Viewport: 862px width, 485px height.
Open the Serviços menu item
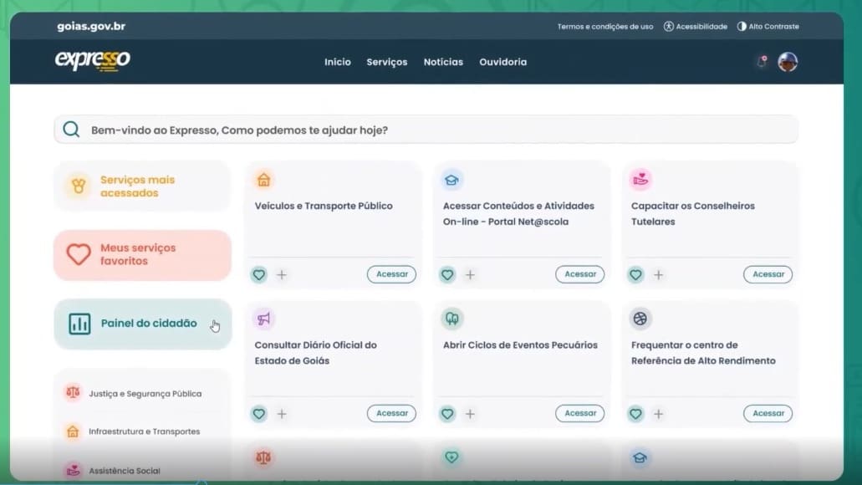click(386, 62)
